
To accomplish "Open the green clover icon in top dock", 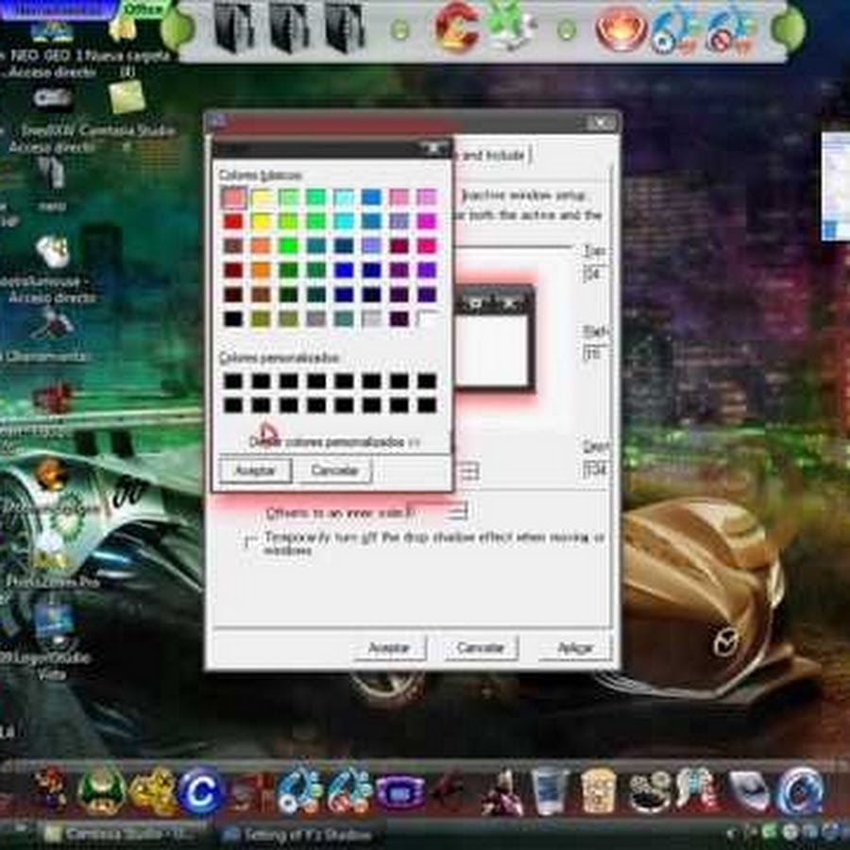I will click(x=510, y=28).
